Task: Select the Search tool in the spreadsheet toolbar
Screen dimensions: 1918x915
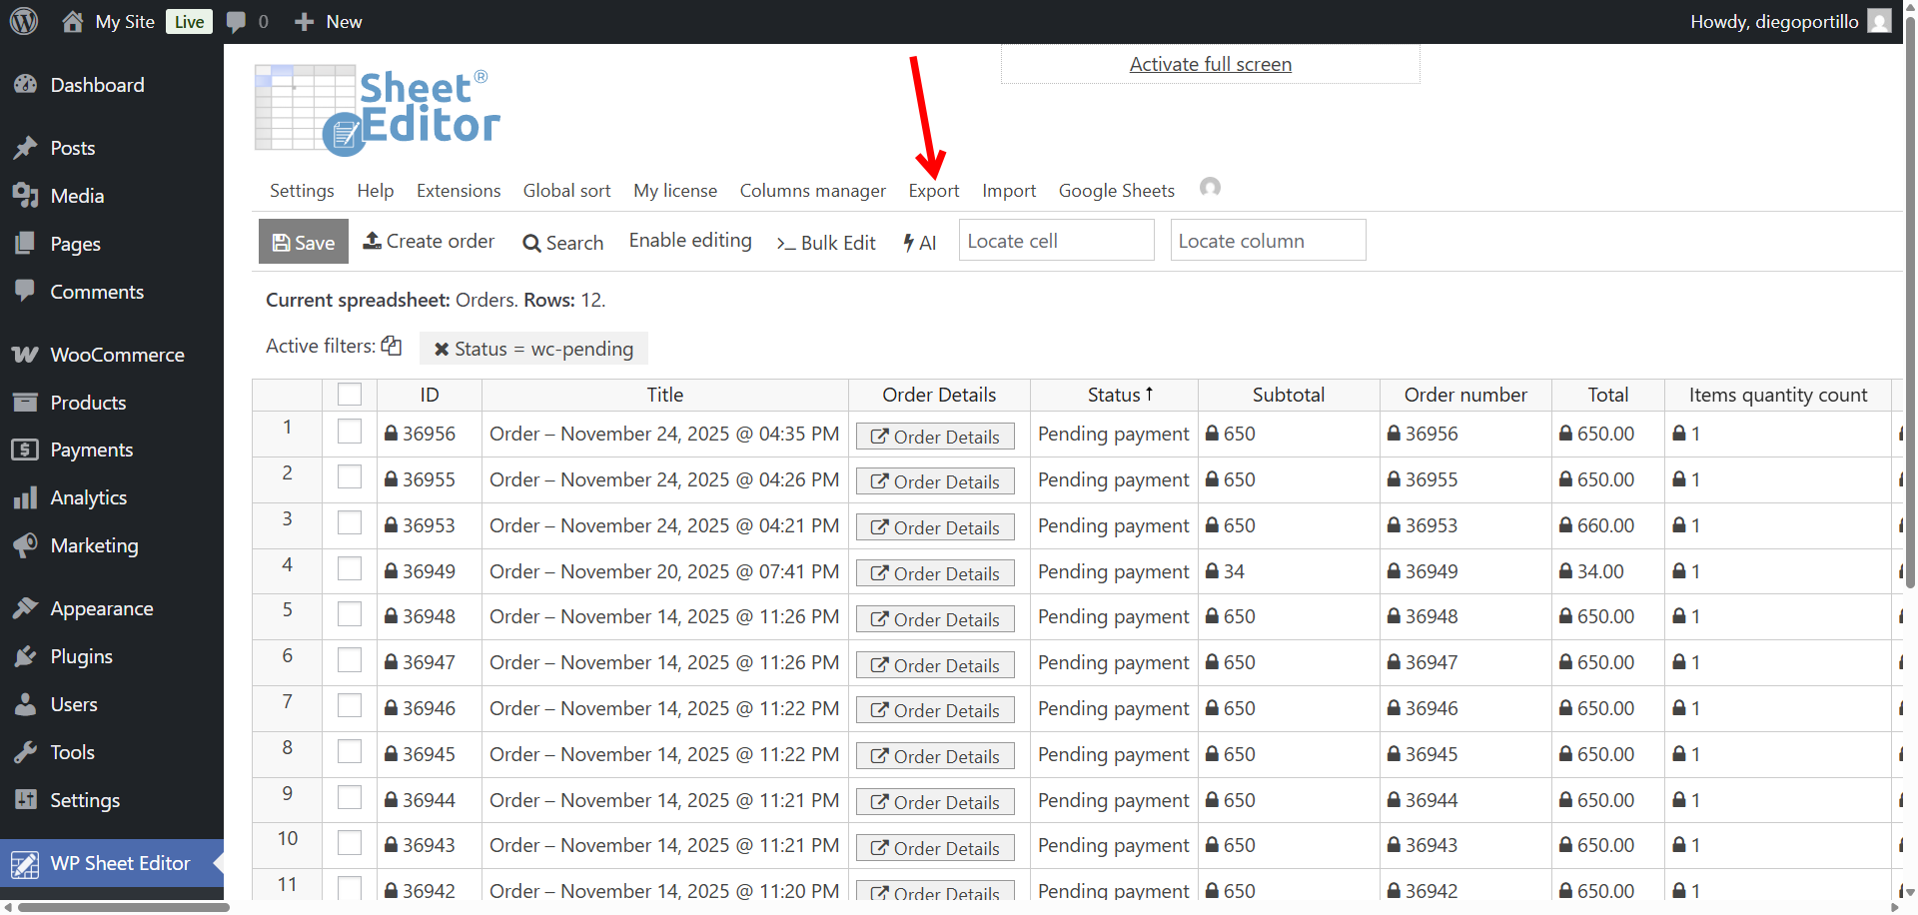Action: click(x=562, y=242)
